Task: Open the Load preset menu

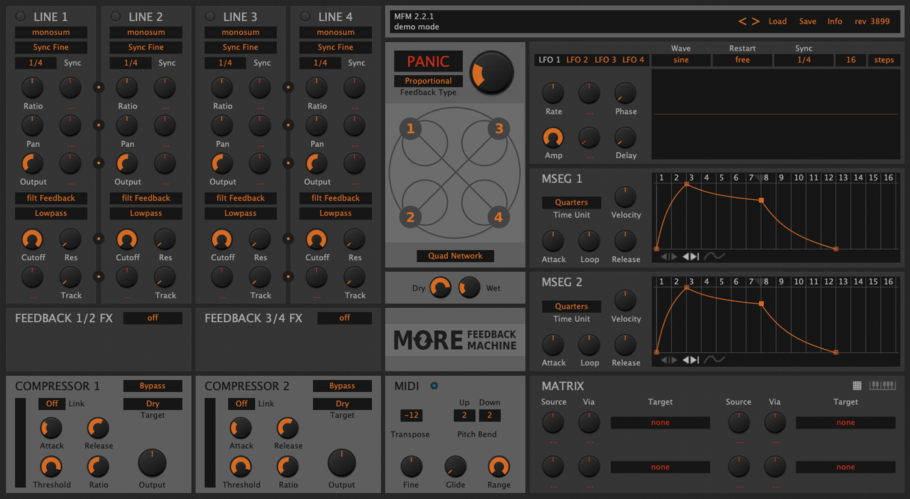Action: coord(777,21)
